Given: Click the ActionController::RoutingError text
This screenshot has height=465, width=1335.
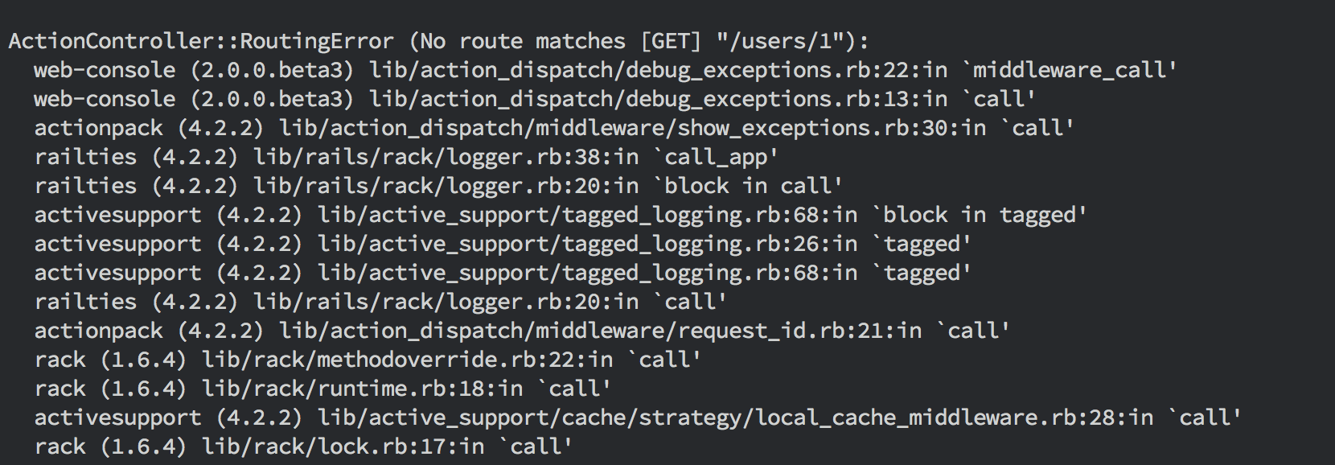Looking at the screenshot, I should pyautogui.click(x=201, y=41).
